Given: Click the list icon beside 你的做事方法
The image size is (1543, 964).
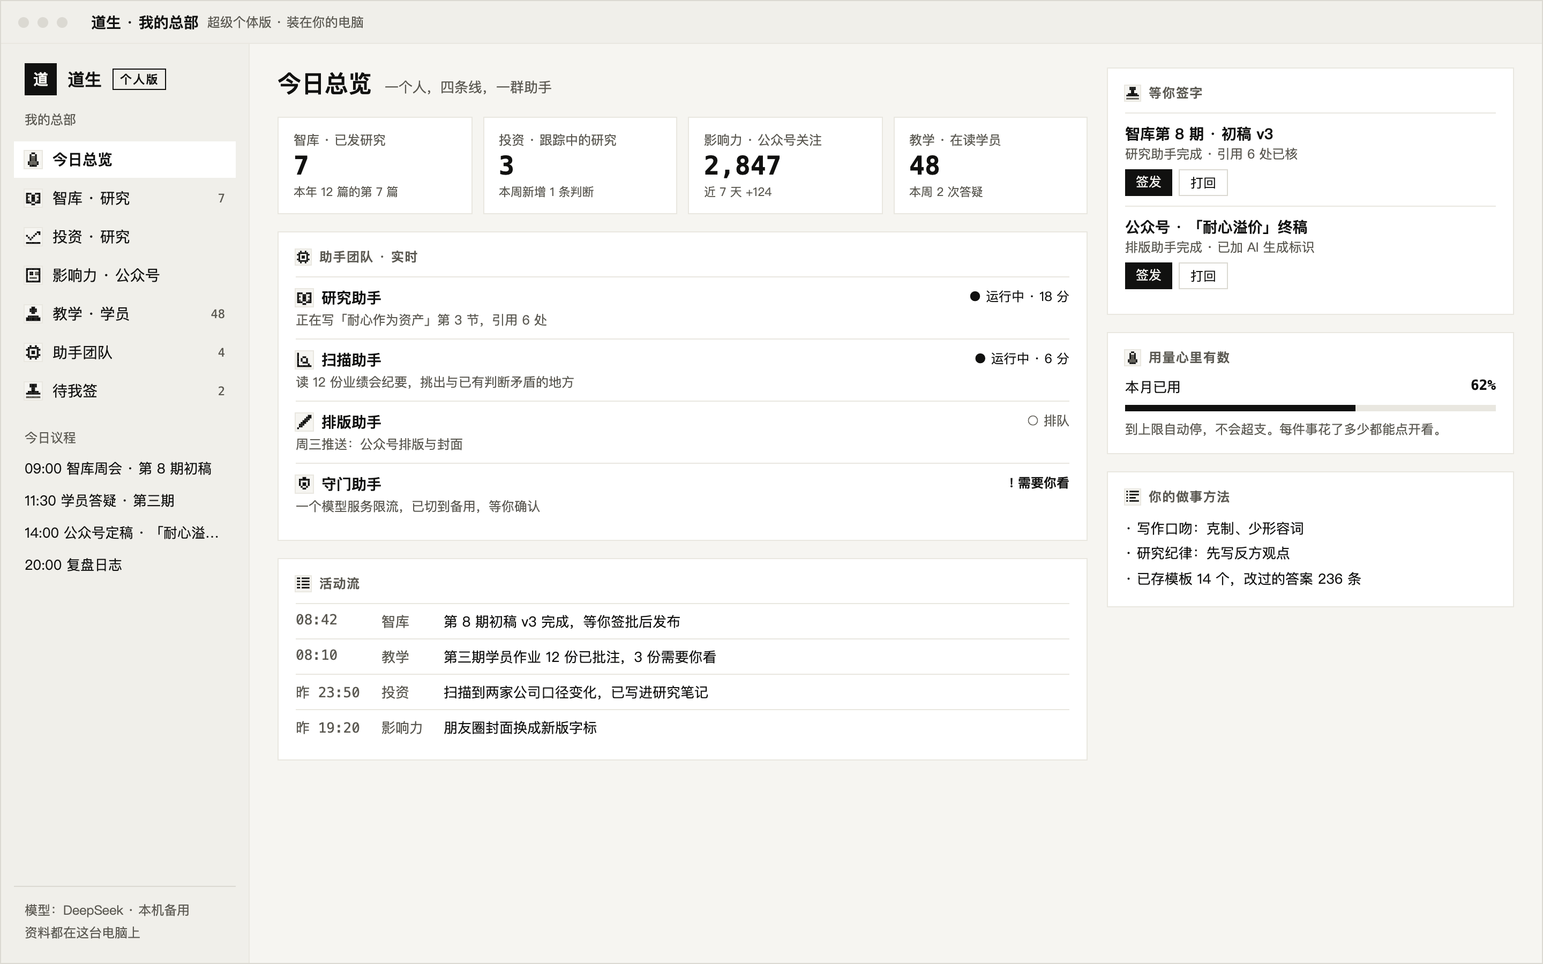Looking at the screenshot, I should pos(1133,496).
